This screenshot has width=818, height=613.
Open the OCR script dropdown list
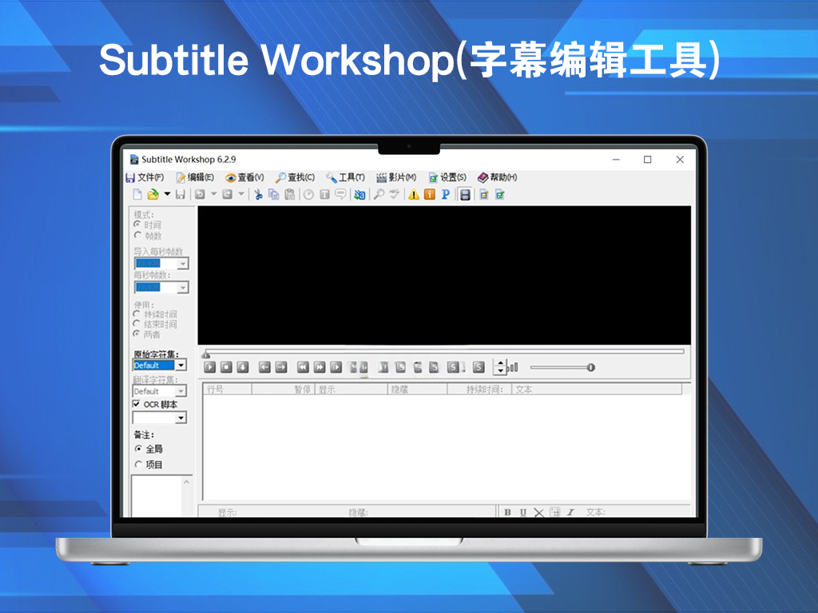pyautogui.click(x=181, y=417)
